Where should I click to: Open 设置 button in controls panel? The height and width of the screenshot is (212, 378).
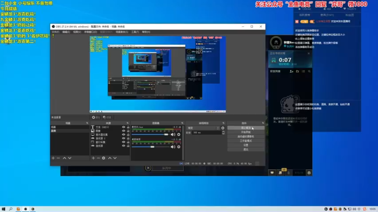(x=246, y=145)
